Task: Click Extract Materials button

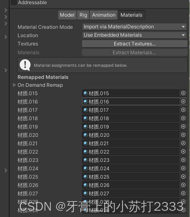Action: tap(135, 53)
